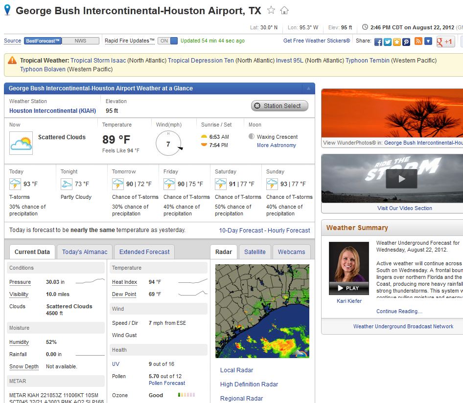Click the More Astronomy link

277,145
